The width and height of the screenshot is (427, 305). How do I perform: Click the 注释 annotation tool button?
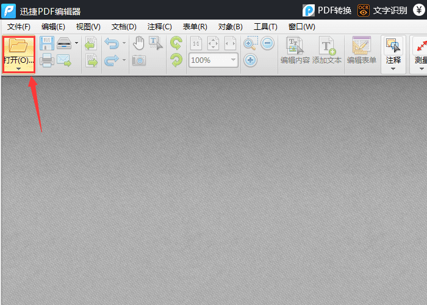click(393, 51)
